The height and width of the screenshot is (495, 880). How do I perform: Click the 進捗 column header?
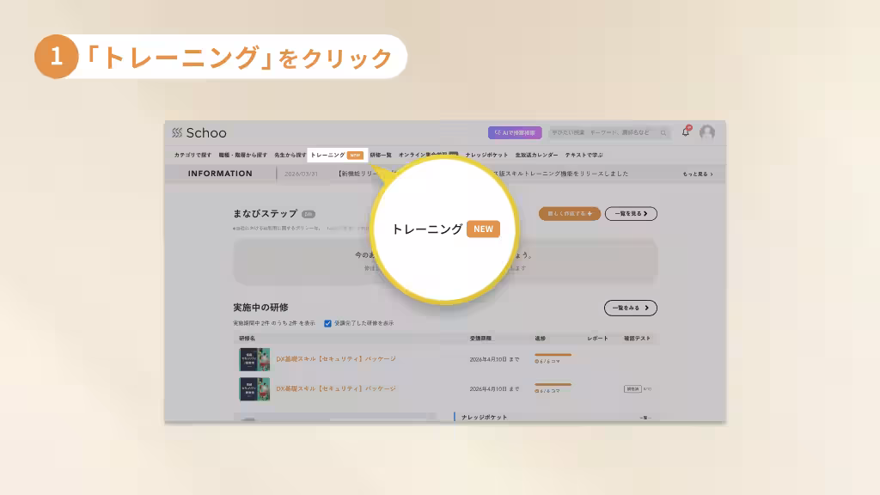pos(540,339)
